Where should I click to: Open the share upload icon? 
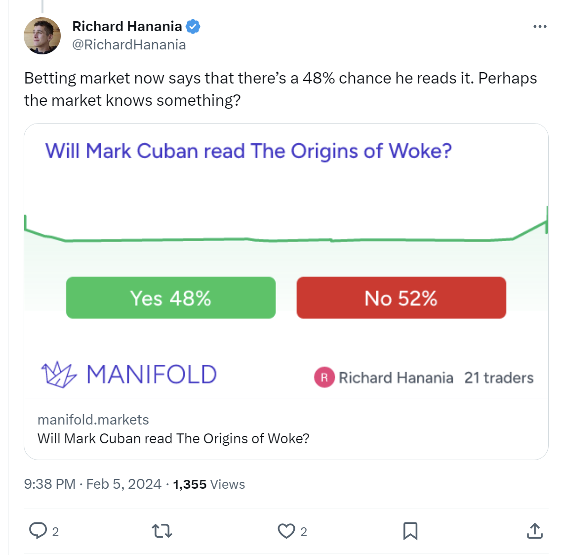(x=535, y=531)
